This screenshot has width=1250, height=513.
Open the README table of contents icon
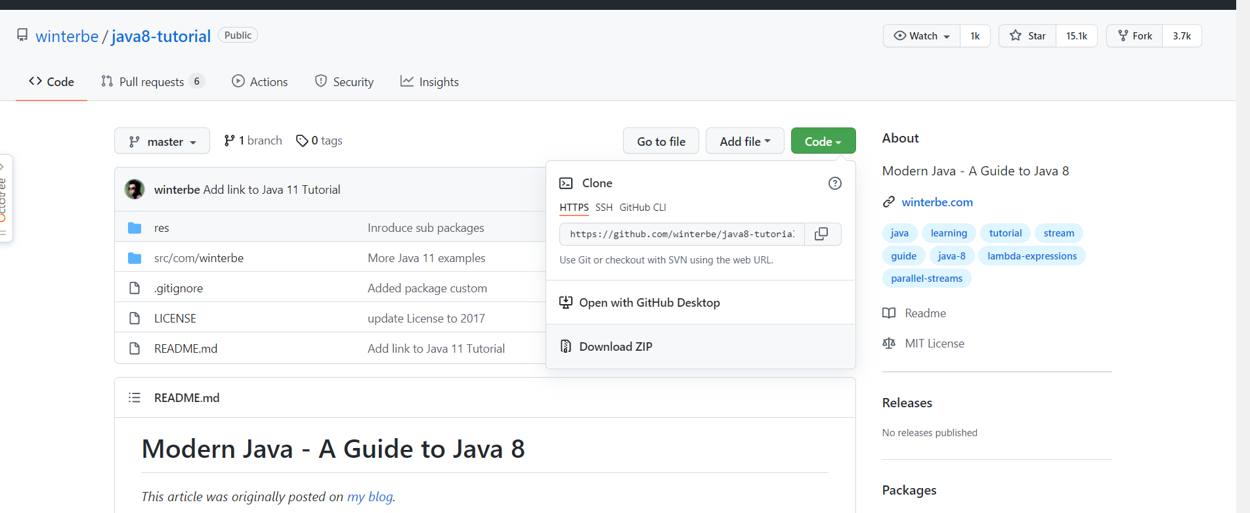click(135, 397)
